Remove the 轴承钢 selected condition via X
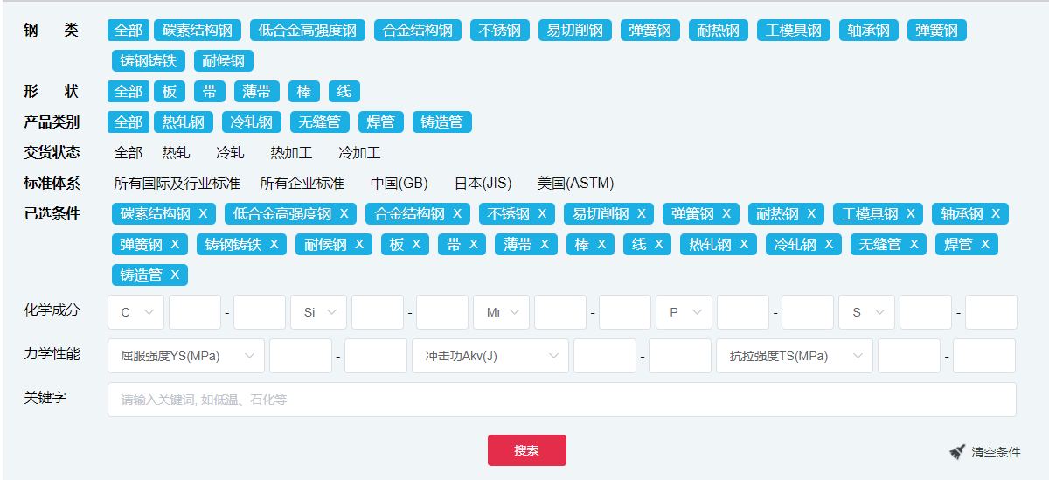 996,214
